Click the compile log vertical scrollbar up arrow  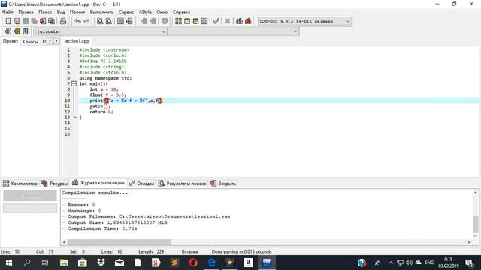click(x=475, y=193)
